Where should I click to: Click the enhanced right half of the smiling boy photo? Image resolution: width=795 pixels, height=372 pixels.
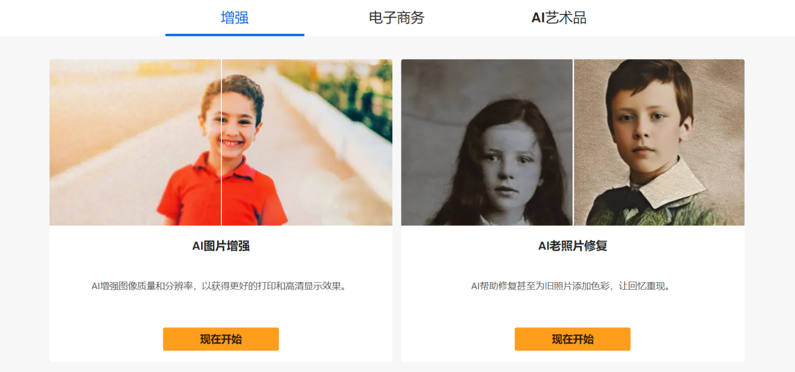coord(307,142)
